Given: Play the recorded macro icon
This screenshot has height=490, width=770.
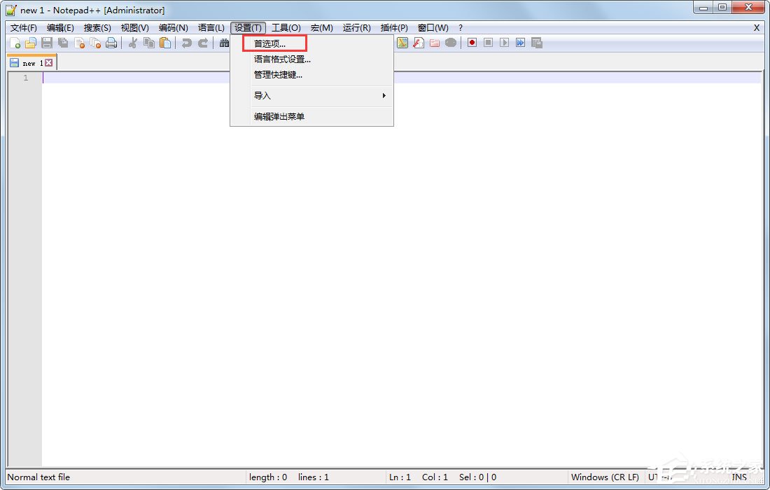Looking at the screenshot, I should click(x=505, y=42).
